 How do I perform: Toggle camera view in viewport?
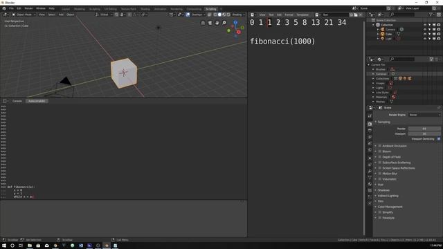coord(210,23)
